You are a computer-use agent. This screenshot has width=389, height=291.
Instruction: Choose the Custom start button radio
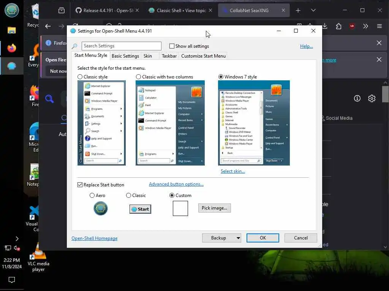[x=172, y=196]
